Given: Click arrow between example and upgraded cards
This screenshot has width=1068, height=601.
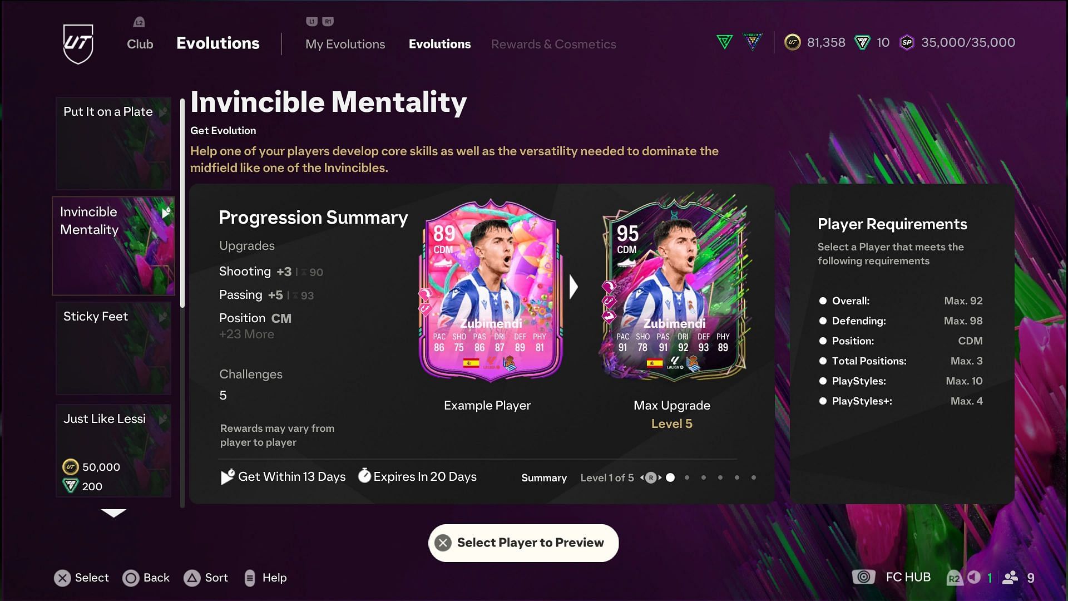Looking at the screenshot, I should [x=573, y=287].
